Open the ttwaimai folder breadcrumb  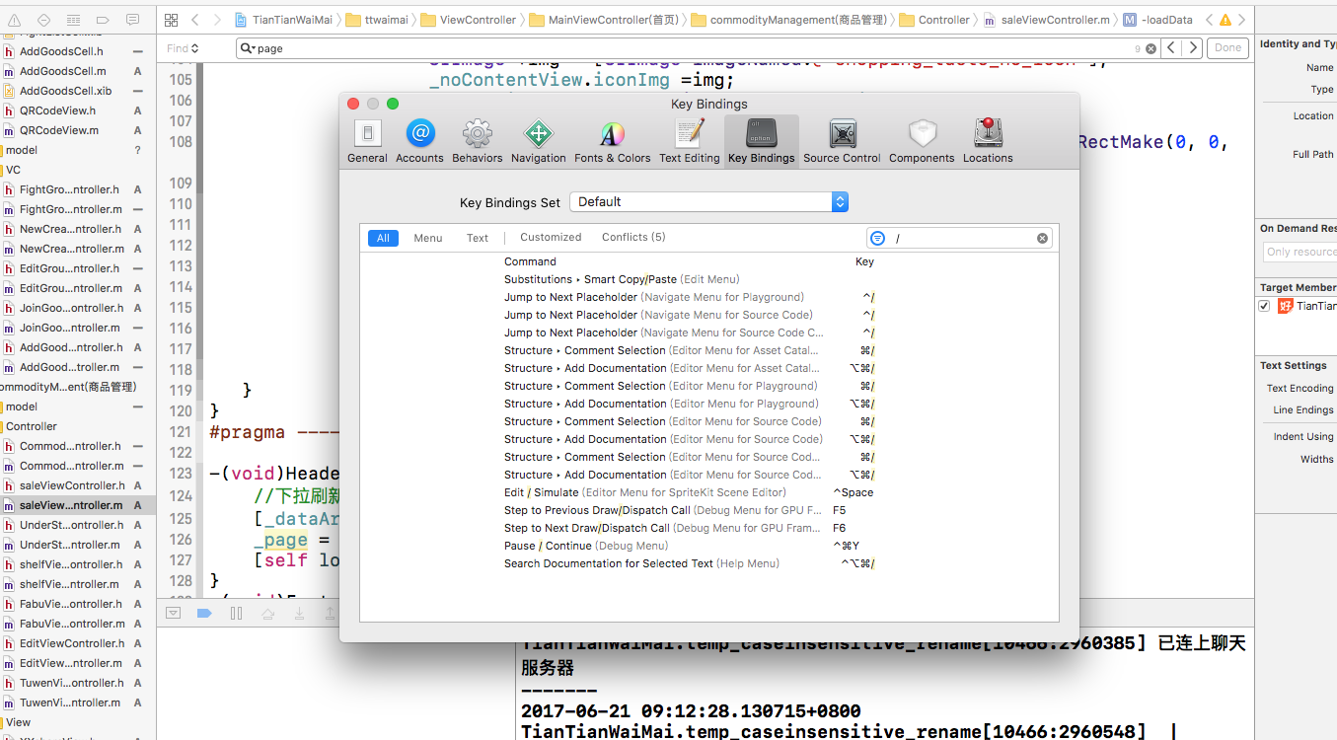(376, 20)
